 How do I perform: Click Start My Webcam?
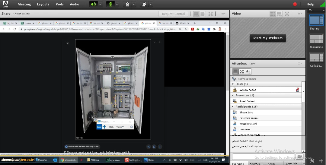(268, 38)
